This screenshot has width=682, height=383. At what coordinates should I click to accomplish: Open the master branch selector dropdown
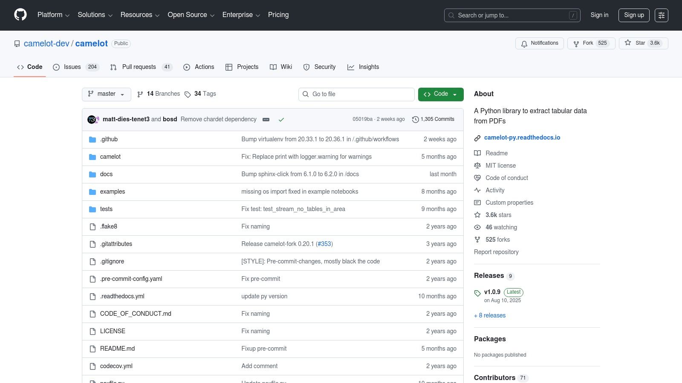tap(106, 94)
